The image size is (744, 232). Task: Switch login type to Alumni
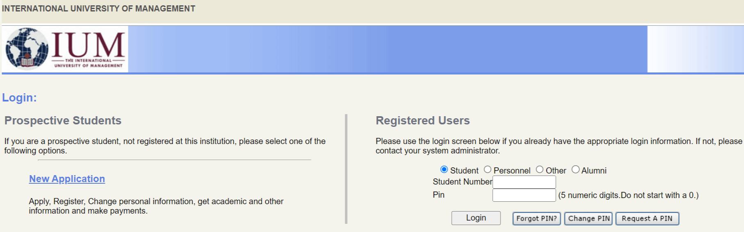[x=576, y=169]
